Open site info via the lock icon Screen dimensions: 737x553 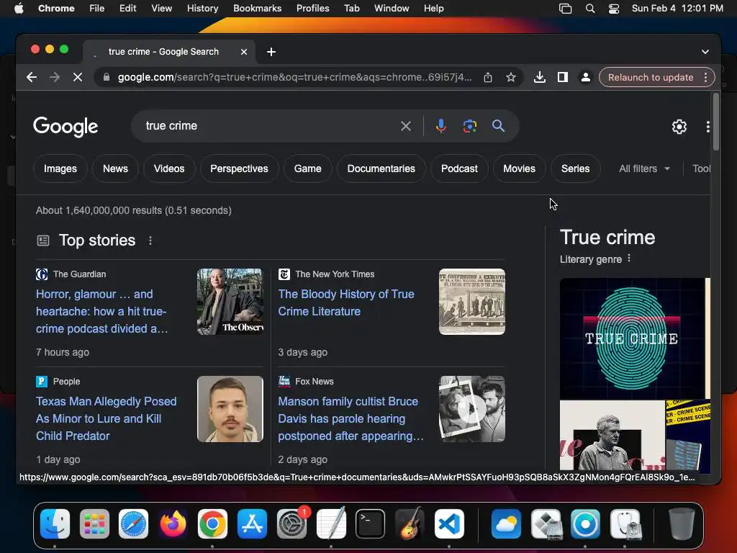[107, 77]
